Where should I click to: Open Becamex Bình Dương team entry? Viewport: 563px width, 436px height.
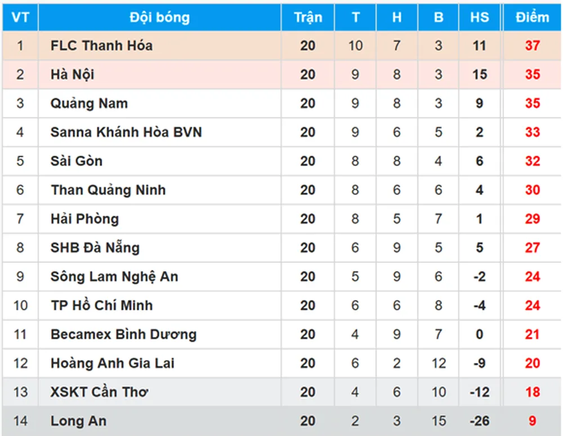[123, 334]
